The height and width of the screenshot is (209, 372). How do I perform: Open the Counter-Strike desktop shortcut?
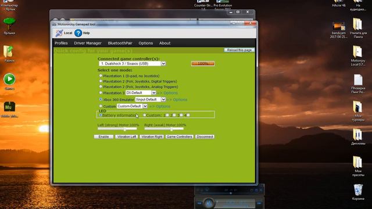(203, 4)
